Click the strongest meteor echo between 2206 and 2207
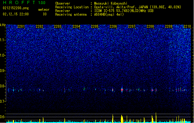This screenshot has width=194, height=123. tap(122, 90)
